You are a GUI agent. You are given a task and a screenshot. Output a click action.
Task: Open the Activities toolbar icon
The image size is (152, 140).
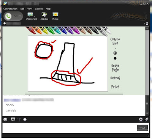tap(44, 16)
